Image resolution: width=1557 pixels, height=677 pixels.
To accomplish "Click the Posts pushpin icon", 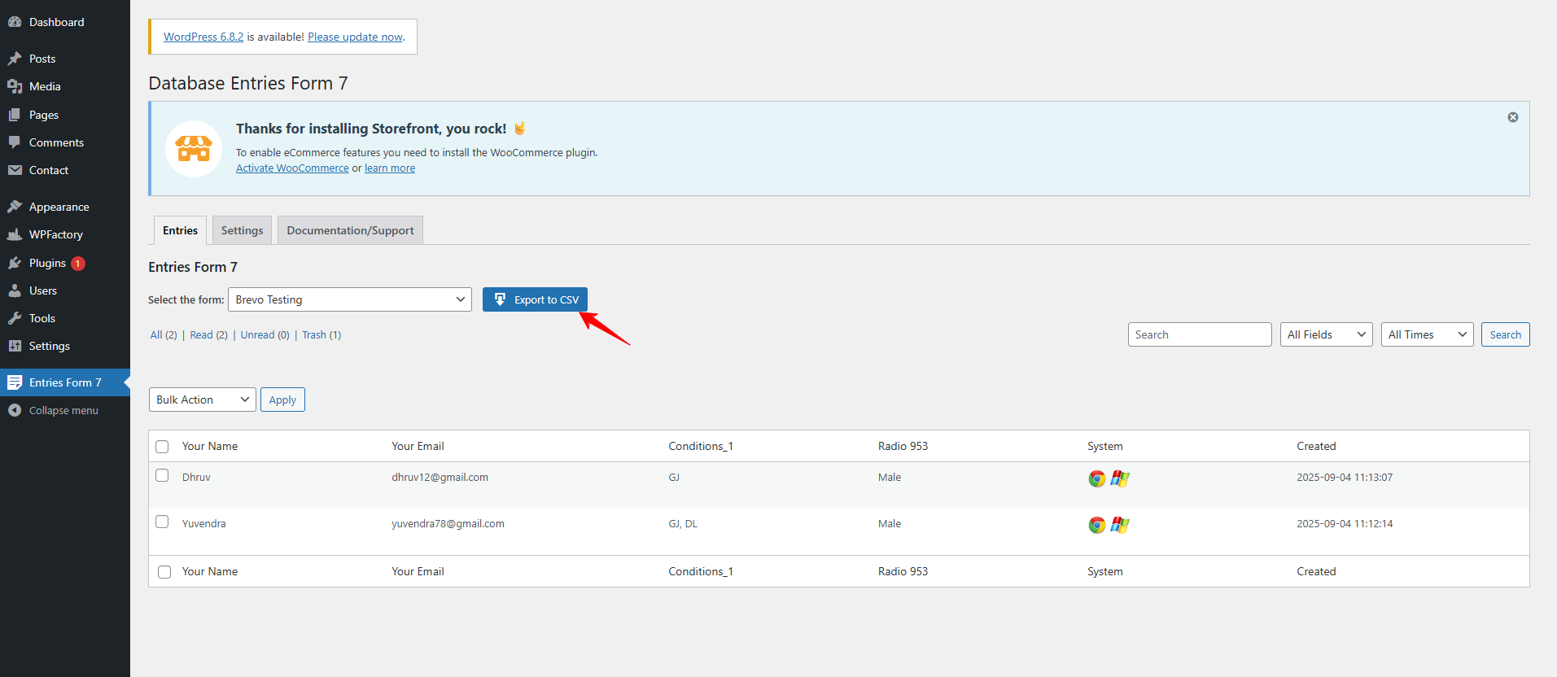I will tap(15, 59).
